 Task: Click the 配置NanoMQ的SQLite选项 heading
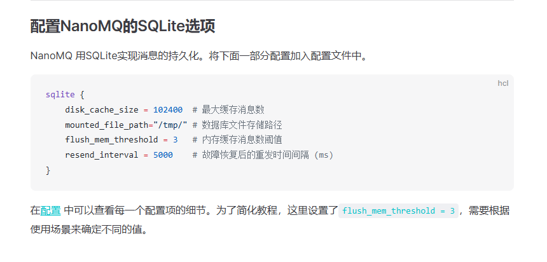(x=123, y=27)
